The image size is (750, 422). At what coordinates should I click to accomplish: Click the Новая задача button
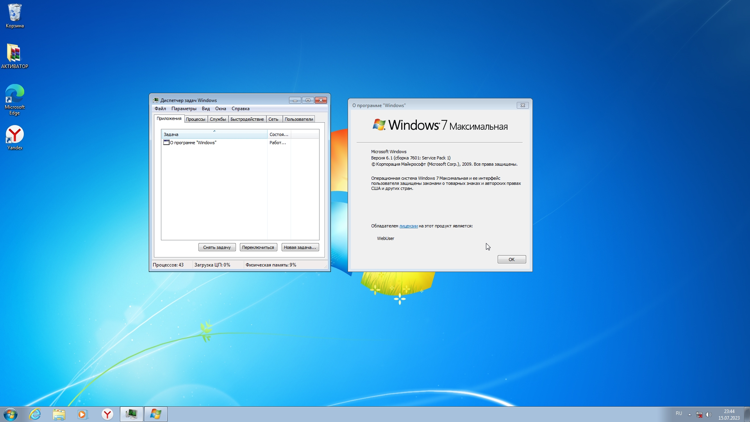(x=300, y=247)
